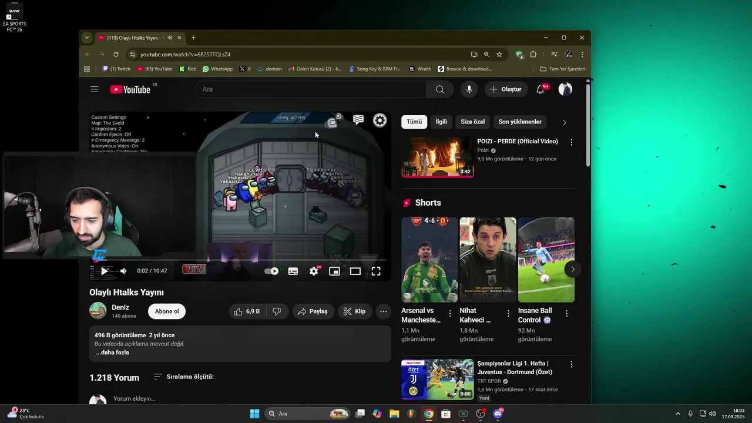The height and width of the screenshot is (423, 752).
Task: Expand description with ...daha fazla
Action: [112, 352]
